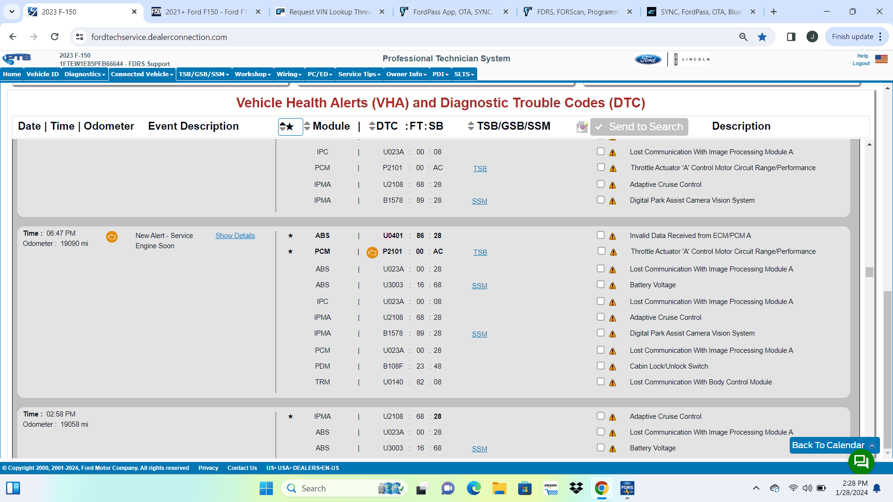Open Dropbox from the taskbar
This screenshot has height=502, width=893.
(x=576, y=489)
